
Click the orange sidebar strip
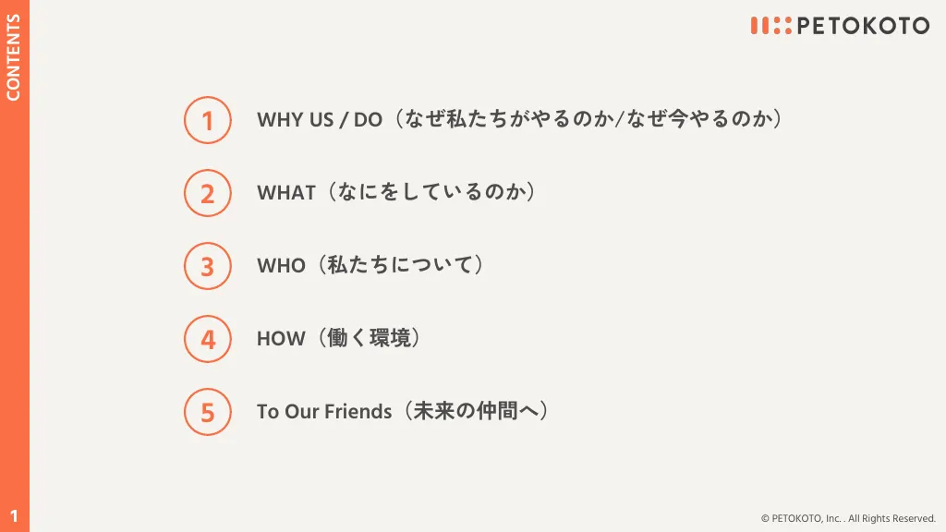pos(15,266)
